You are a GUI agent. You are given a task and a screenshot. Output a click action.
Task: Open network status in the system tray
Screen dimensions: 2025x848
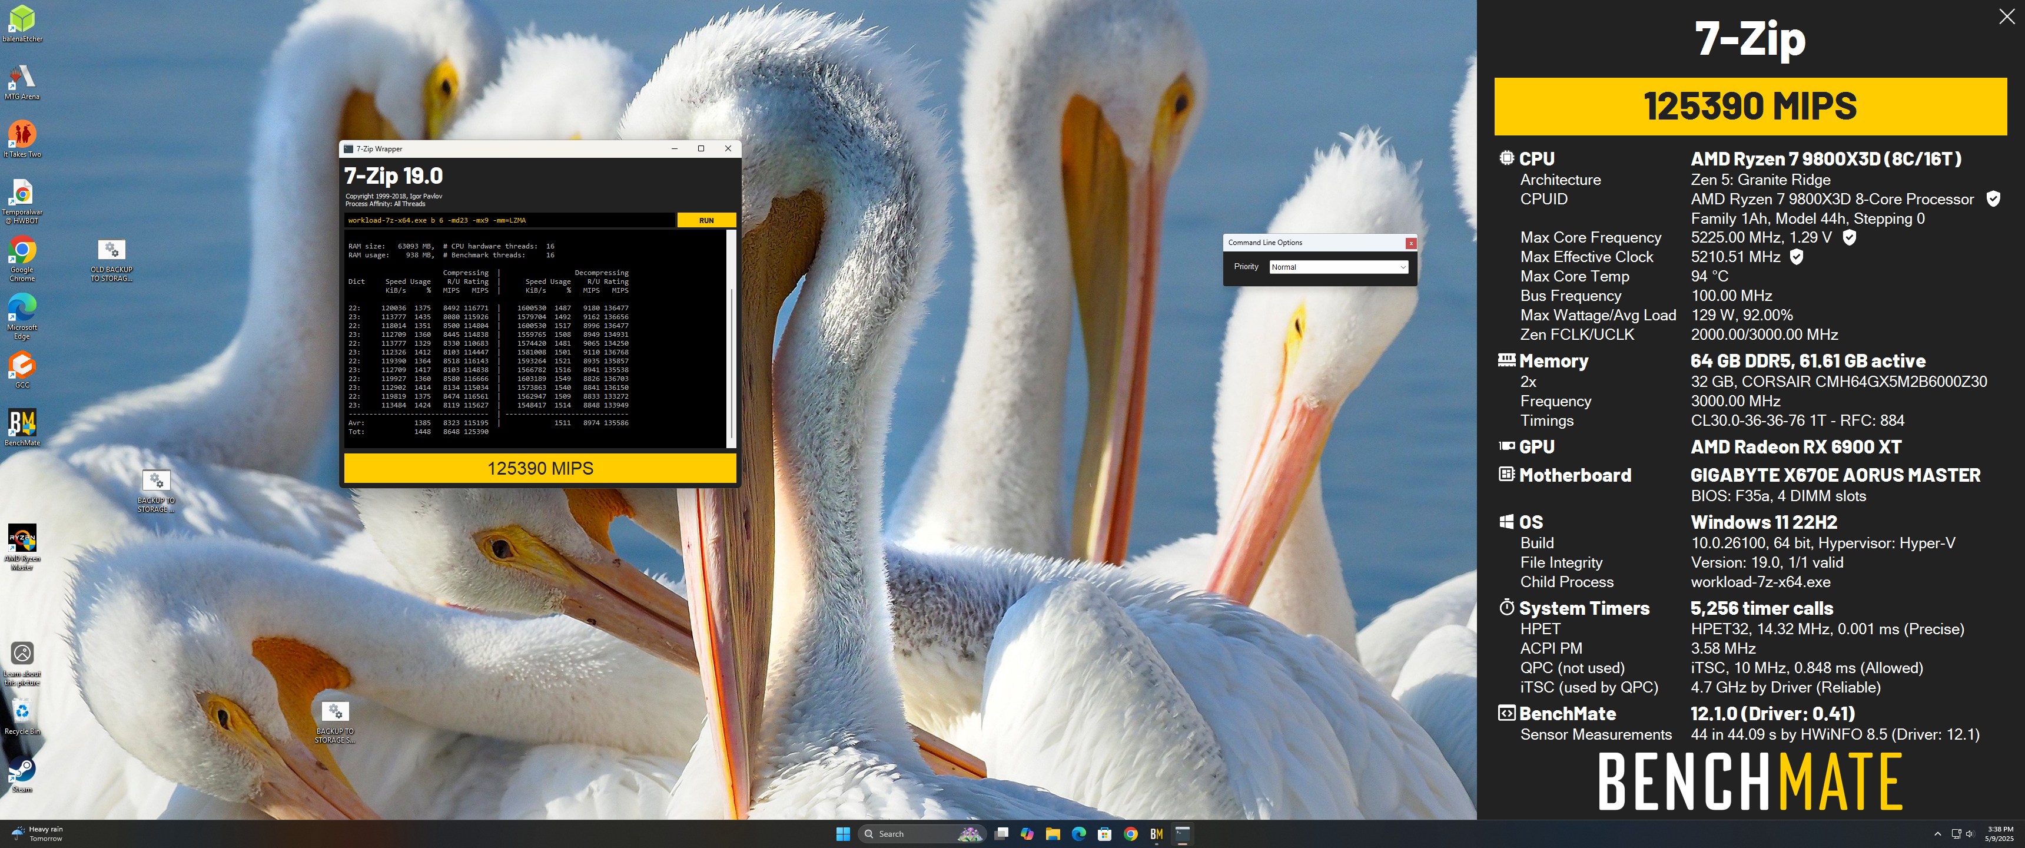(1956, 834)
